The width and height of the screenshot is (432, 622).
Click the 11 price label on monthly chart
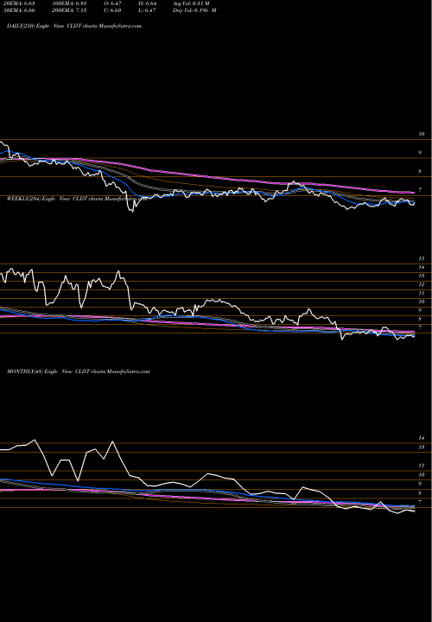[422, 466]
